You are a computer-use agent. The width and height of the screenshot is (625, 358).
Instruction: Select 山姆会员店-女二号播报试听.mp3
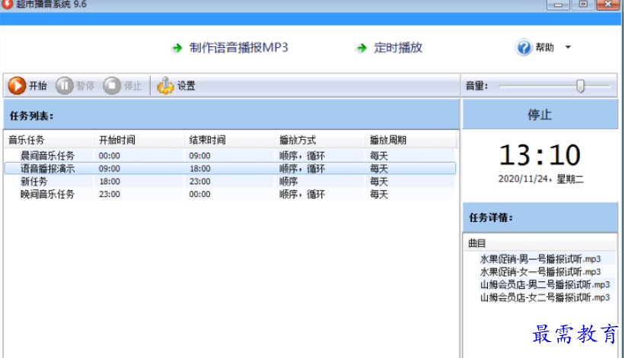click(x=544, y=297)
